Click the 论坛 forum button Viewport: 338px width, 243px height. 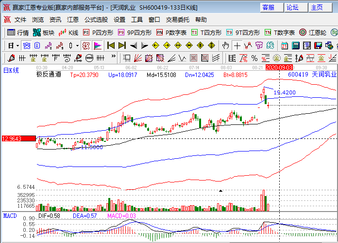(x=296, y=8)
